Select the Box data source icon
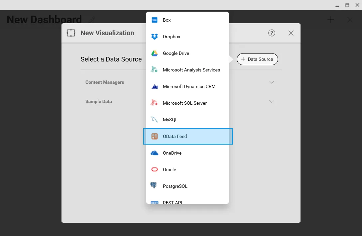This screenshot has height=236, width=362. pos(154,20)
